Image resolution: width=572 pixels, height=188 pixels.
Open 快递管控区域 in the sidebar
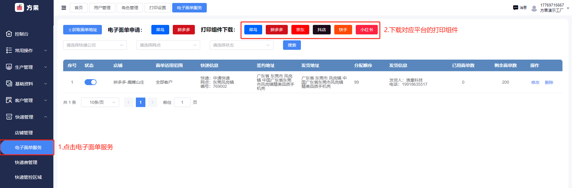pos(28,177)
